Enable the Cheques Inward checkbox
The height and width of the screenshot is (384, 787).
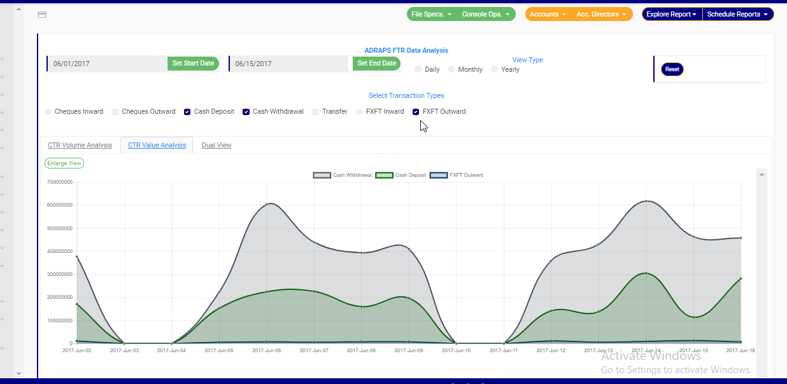[x=48, y=112]
